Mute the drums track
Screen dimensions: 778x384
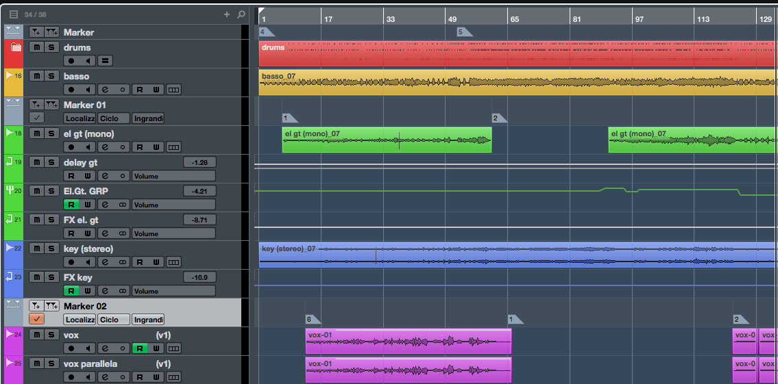[36, 47]
